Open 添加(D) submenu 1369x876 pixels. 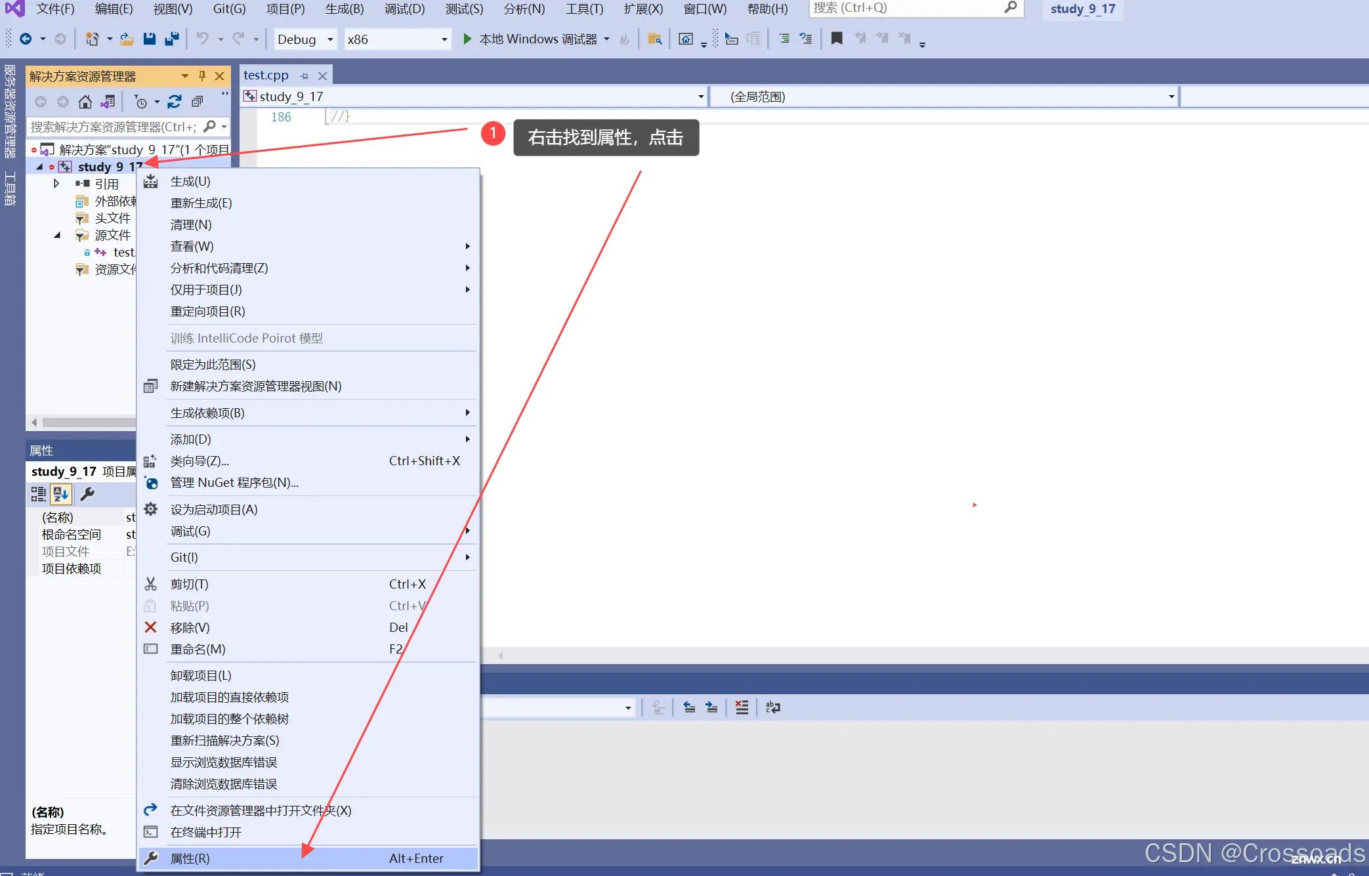coord(308,439)
